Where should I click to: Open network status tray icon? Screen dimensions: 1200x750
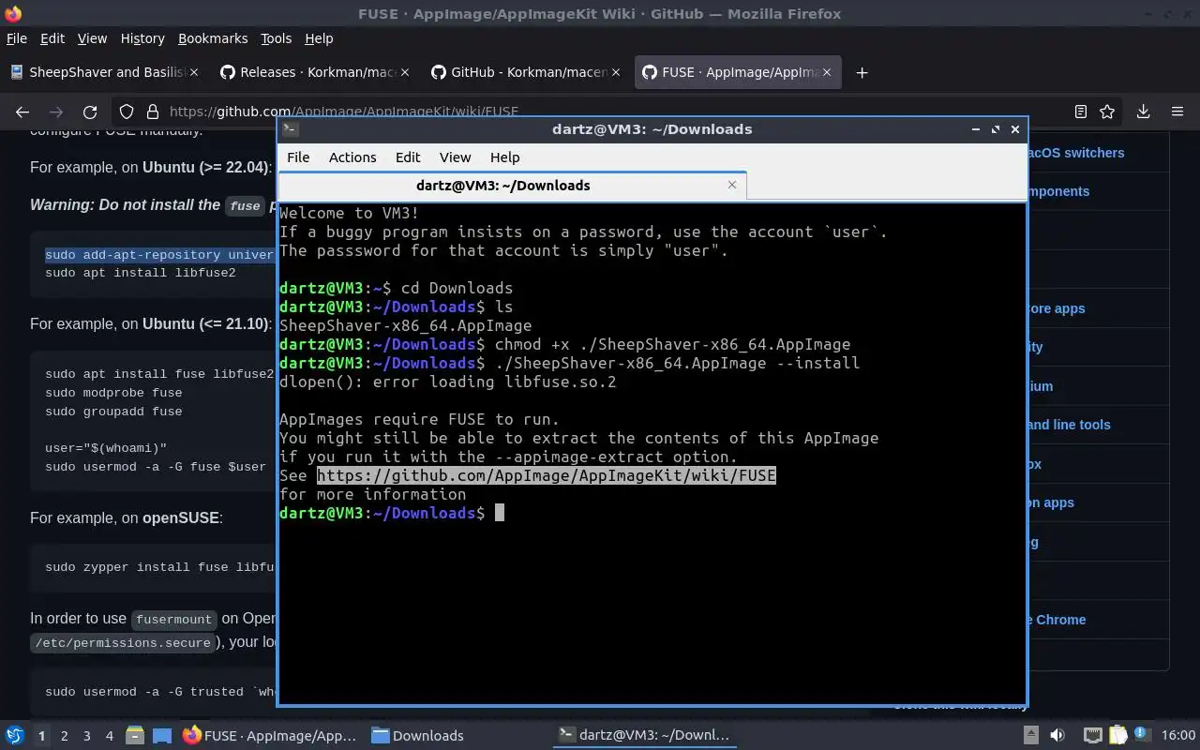coord(1093,736)
